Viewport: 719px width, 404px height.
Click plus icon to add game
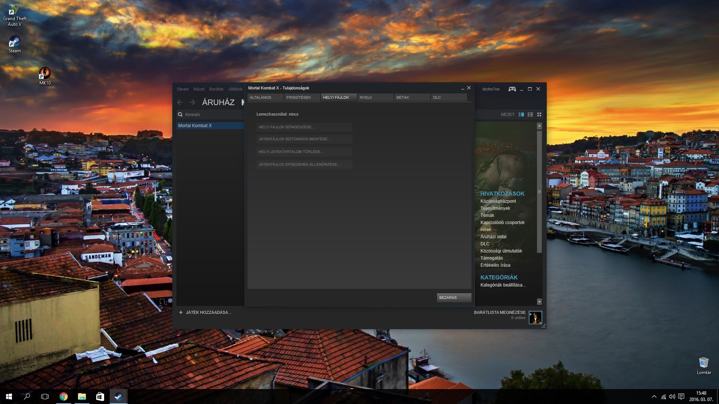pyautogui.click(x=181, y=312)
